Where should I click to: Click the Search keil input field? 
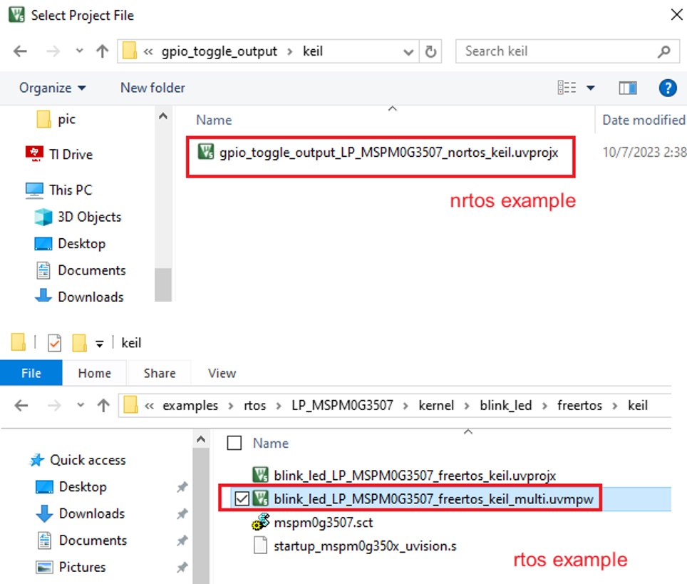point(556,51)
